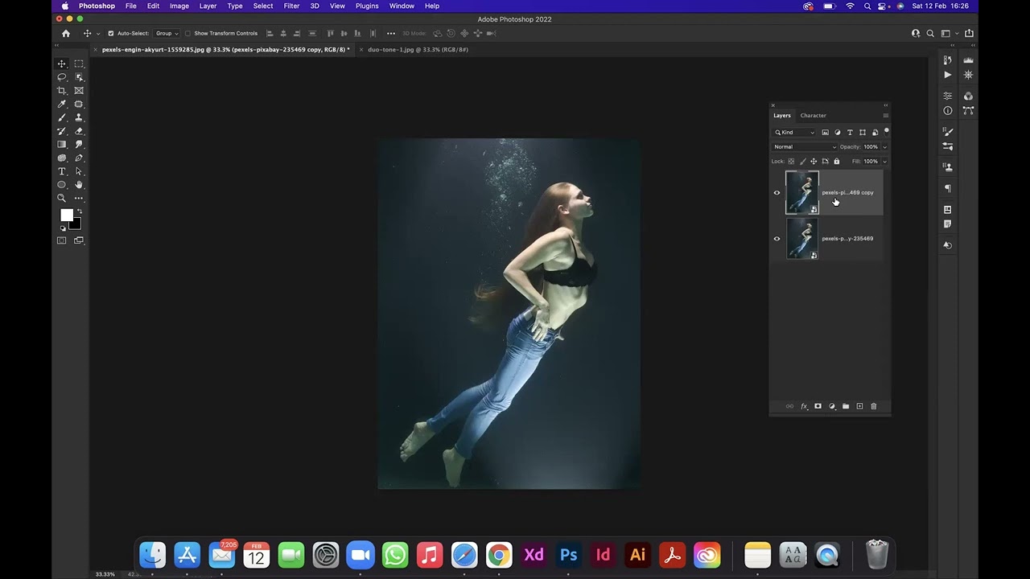
Task: Open the Kind filter dropdown
Action: point(795,132)
